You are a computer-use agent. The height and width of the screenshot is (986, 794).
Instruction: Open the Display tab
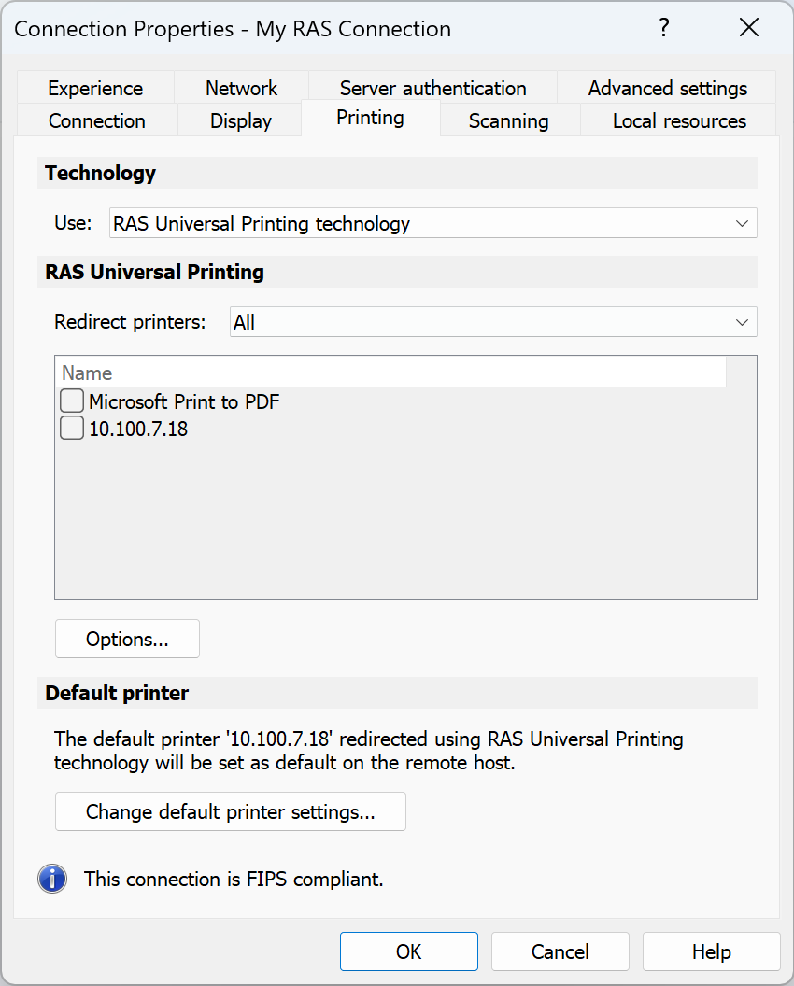point(240,121)
